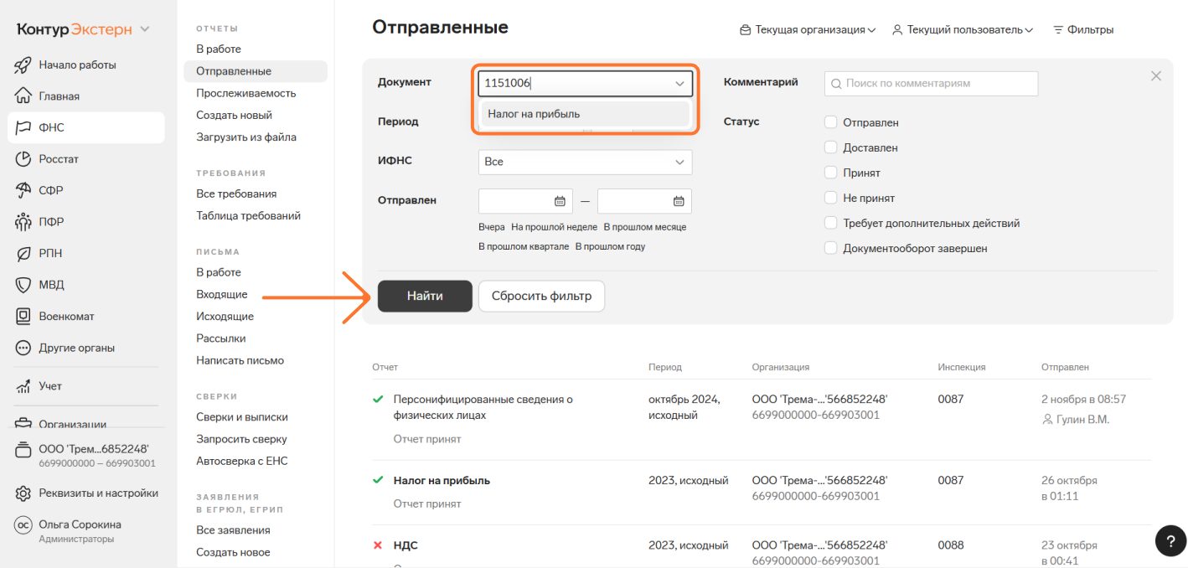Expand the ИФНС dropdown

pyautogui.click(x=585, y=162)
